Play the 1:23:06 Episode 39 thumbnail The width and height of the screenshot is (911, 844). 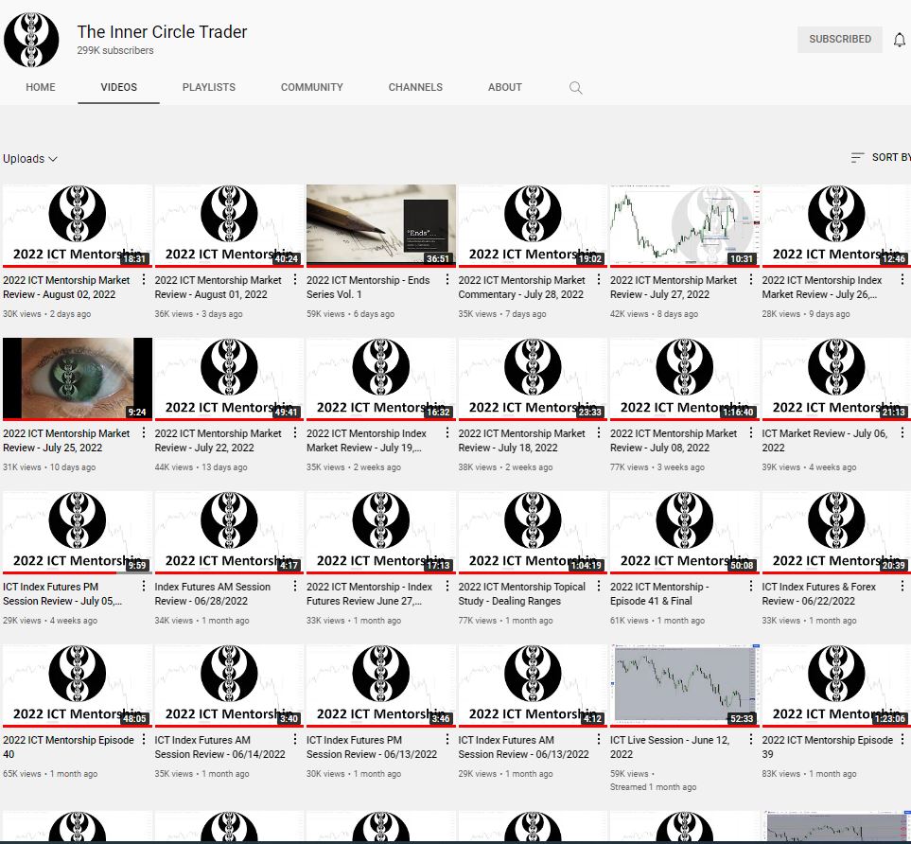[836, 686]
